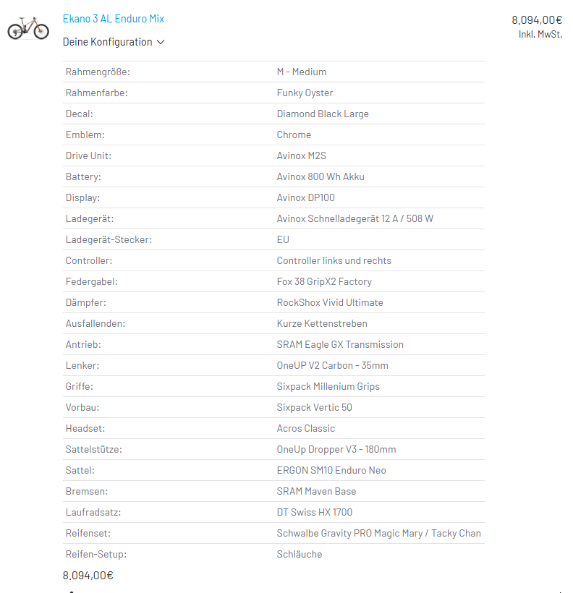Screen dimensions: 573x593
Task: Collapse the Deine Konfiguration chevron
Action: click(x=161, y=42)
